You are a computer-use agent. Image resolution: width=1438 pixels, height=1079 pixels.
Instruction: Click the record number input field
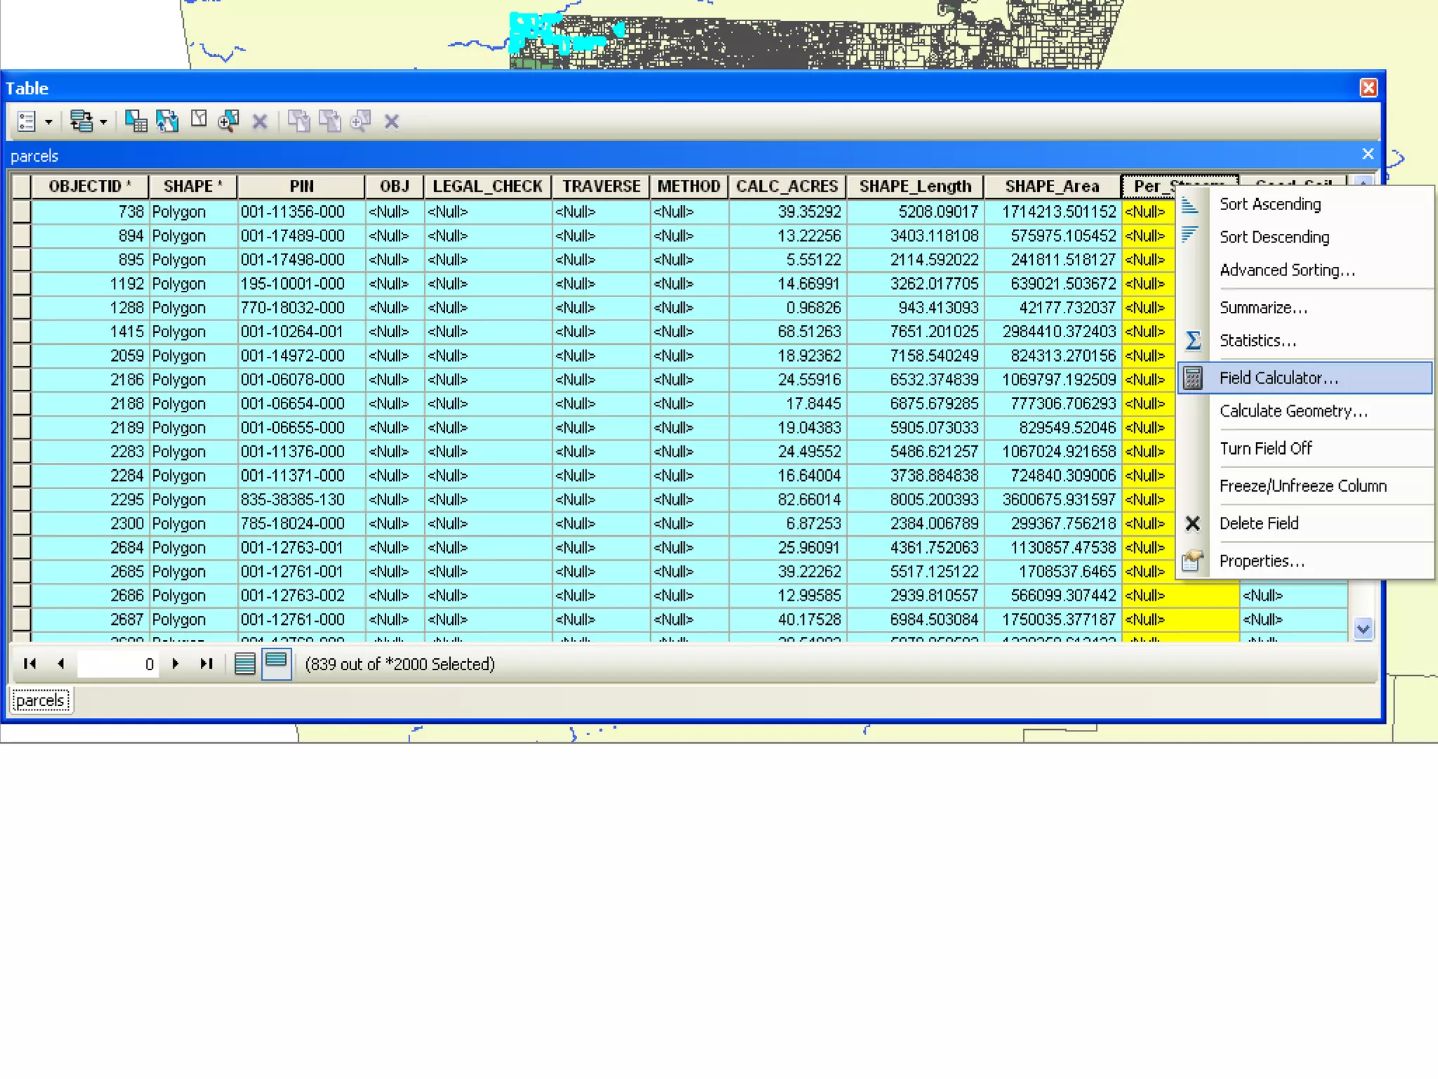pos(118,665)
